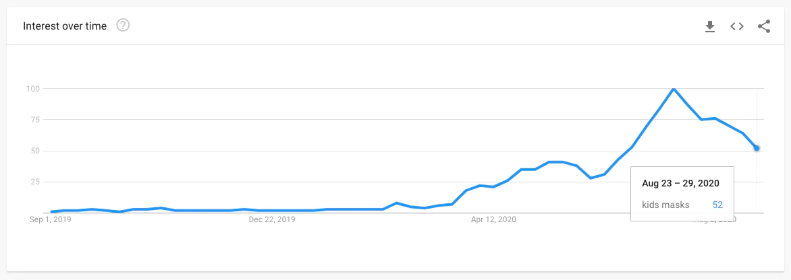The height and width of the screenshot is (280, 791).
Task: Click the "Apr 12, 2020" axis label
Action: (493, 219)
